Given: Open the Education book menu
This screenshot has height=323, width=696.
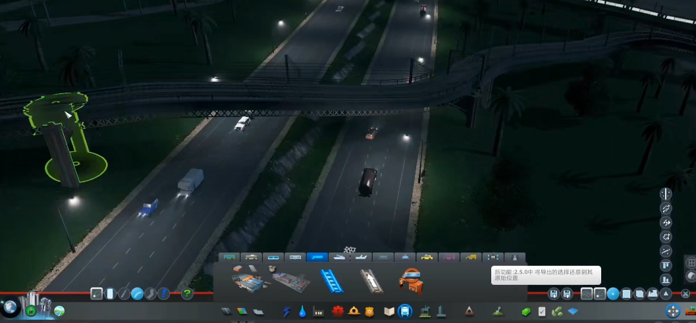Looking at the screenshot, I should tap(389, 311).
